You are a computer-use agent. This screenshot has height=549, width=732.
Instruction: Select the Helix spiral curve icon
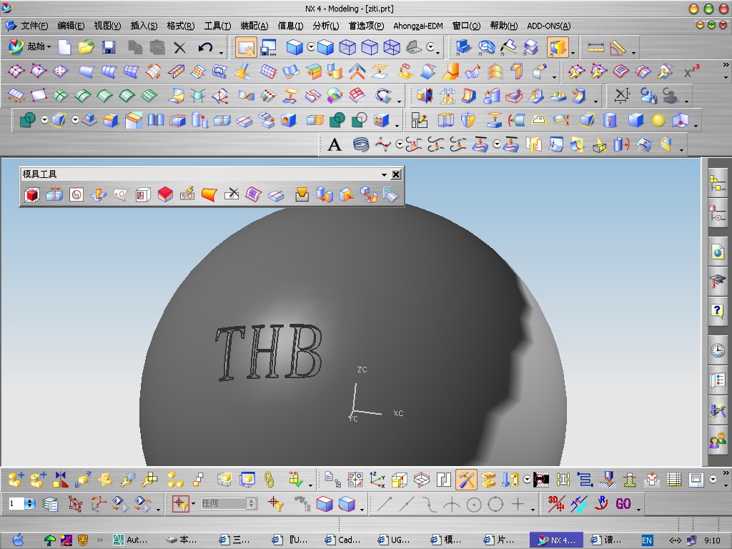[x=360, y=144]
